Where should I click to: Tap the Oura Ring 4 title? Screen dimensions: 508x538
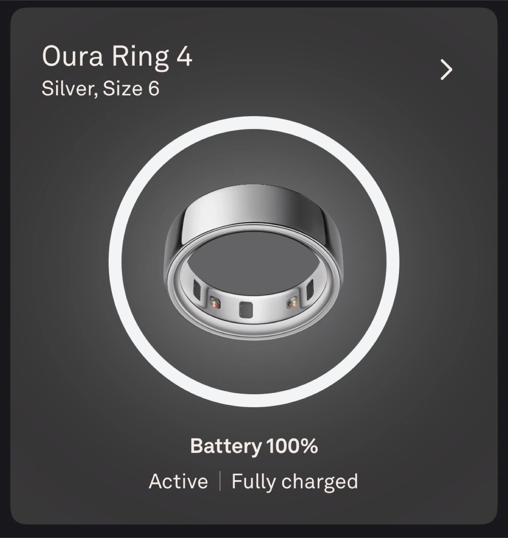coord(117,57)
